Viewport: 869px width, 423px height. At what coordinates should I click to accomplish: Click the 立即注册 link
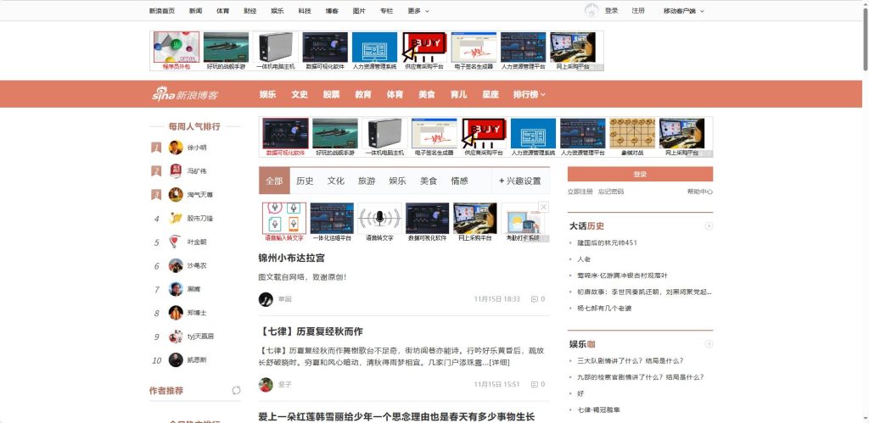coord(580,192)
